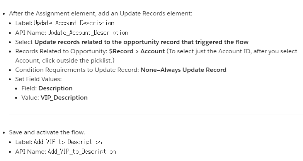303x161 pixels.
Task: Click the 'Records Related to Opportunity:' text
Action: [61, 51]
